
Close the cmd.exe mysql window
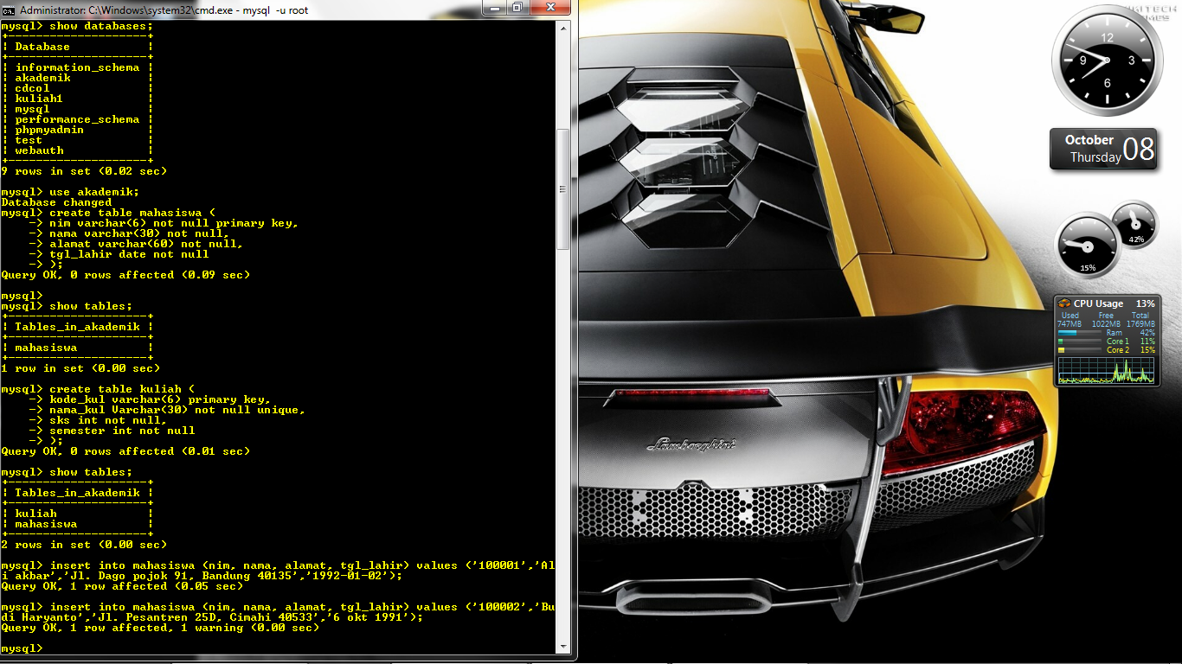tap(551, 8)
